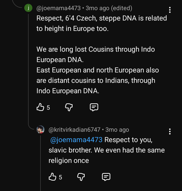Click like count on kritvirkadian6747's reply
Viewport: 182px width, 191px height.
click(x=60, y=177)
